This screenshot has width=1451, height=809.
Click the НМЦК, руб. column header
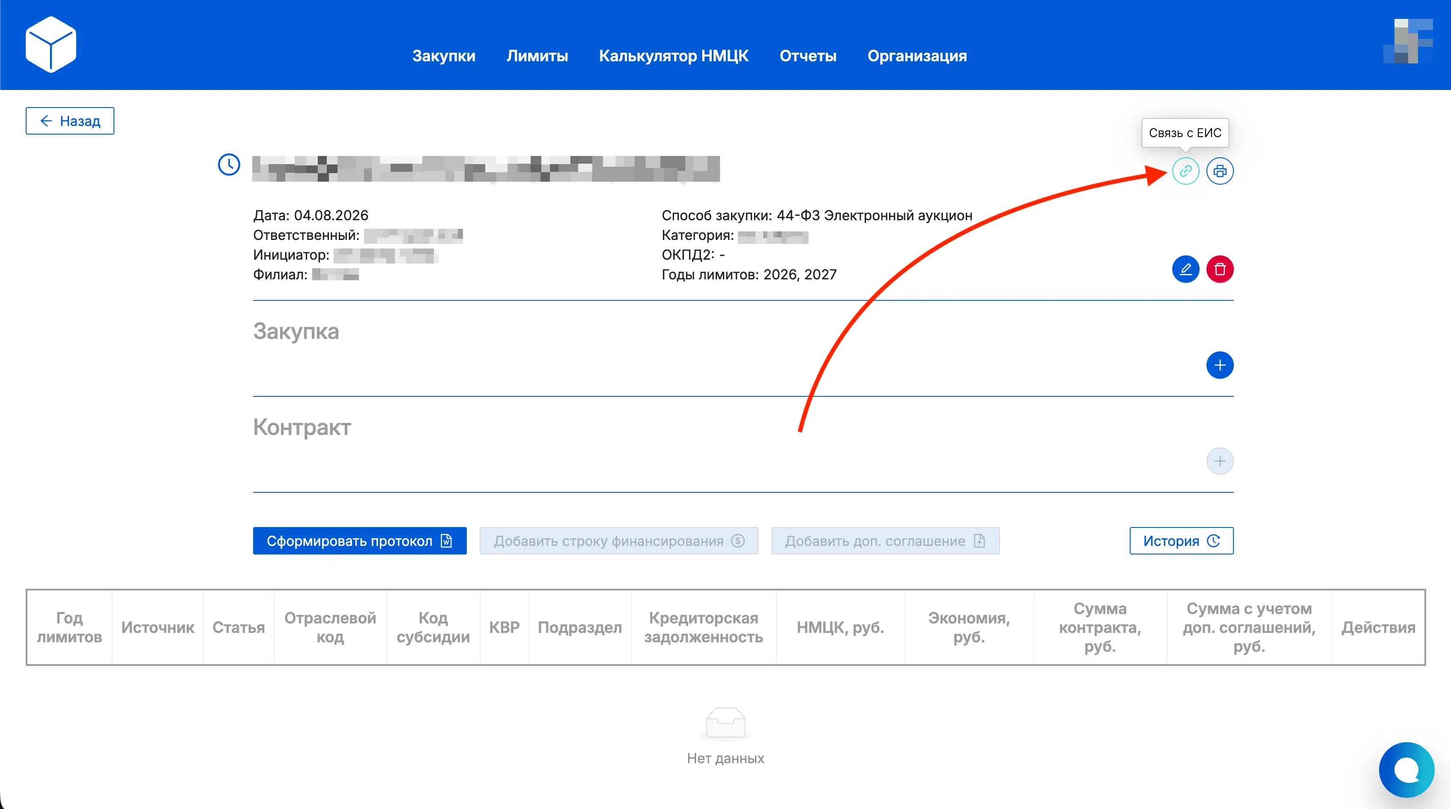pyautogui.click(x=840, y=628)
